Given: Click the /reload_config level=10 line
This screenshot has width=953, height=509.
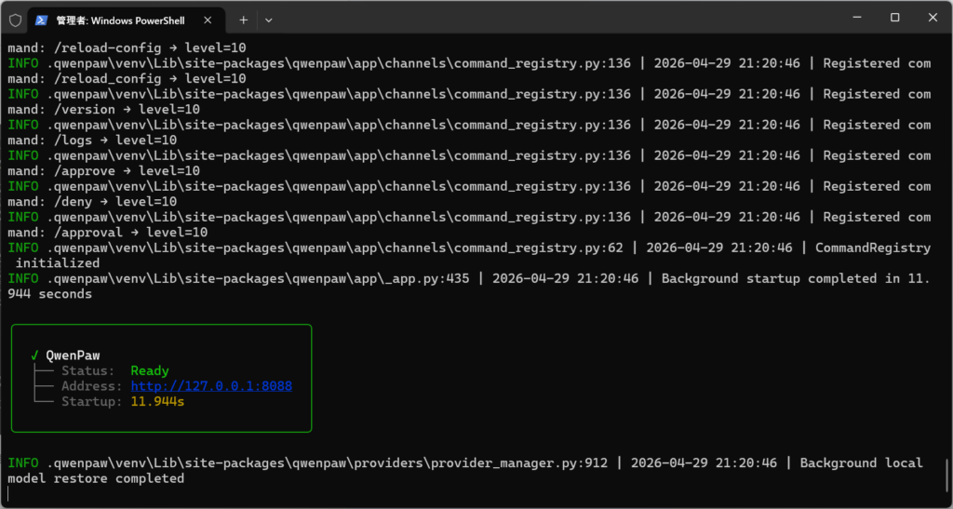Looking at the screenshot, I should click(x=127, y=79).
